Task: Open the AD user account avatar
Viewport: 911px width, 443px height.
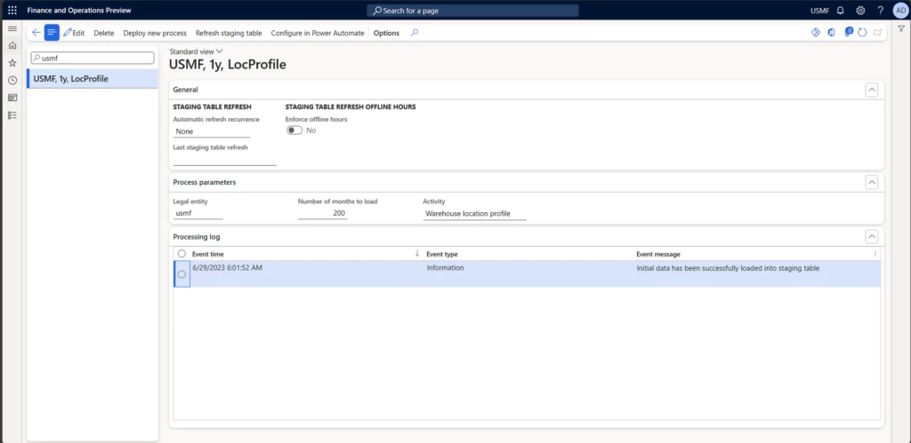Action: pos(899,11)
